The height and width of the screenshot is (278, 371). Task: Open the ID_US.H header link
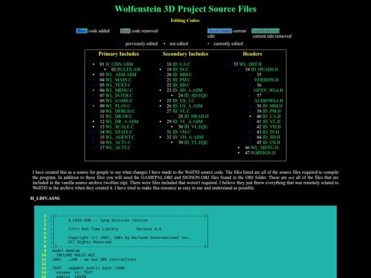pos(271,142)
